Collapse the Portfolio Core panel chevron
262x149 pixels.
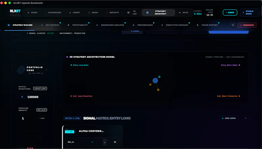point(47,70)
